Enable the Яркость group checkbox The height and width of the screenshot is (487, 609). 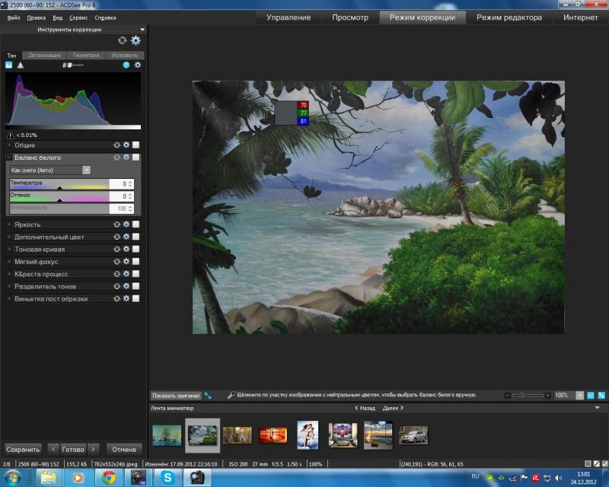(x=136, y=224)
